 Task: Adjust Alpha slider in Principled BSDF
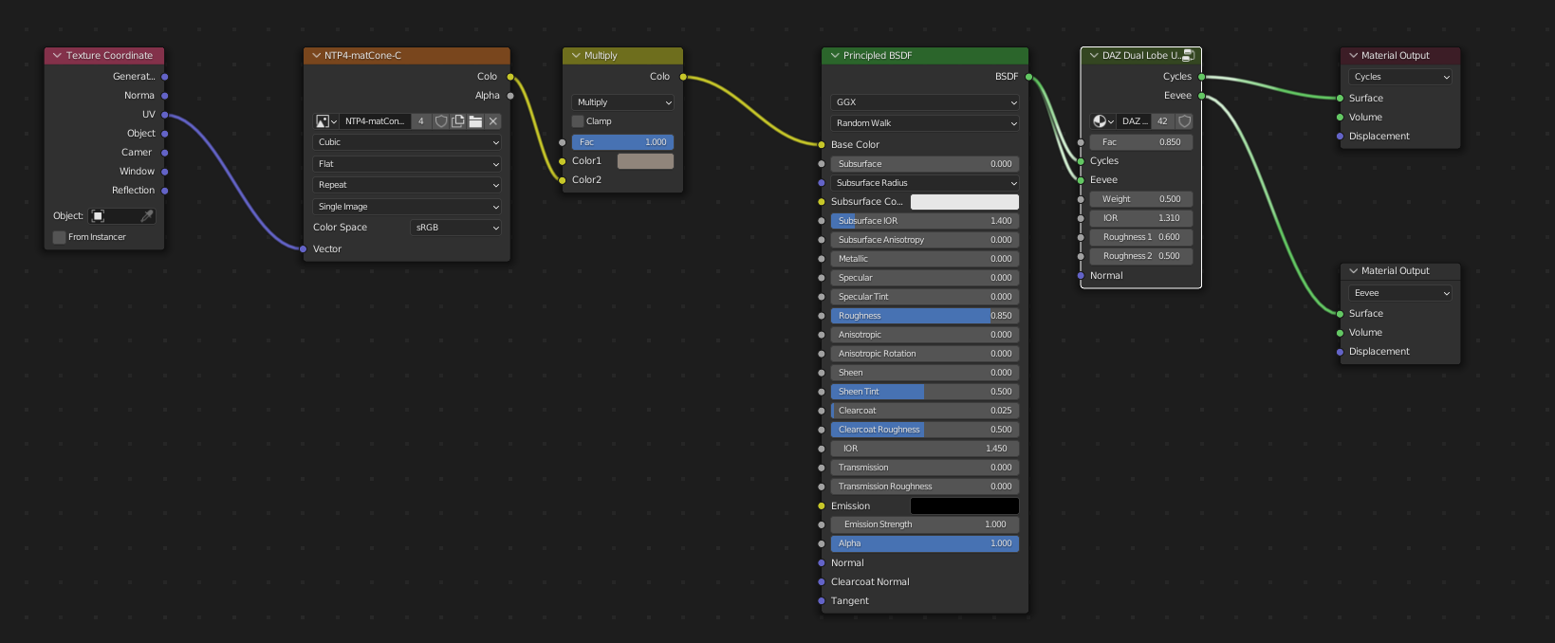point(925,543)
